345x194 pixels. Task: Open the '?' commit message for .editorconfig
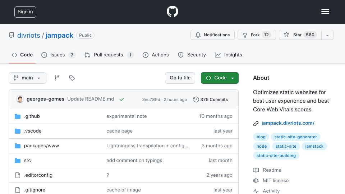(x=107, y=175)
